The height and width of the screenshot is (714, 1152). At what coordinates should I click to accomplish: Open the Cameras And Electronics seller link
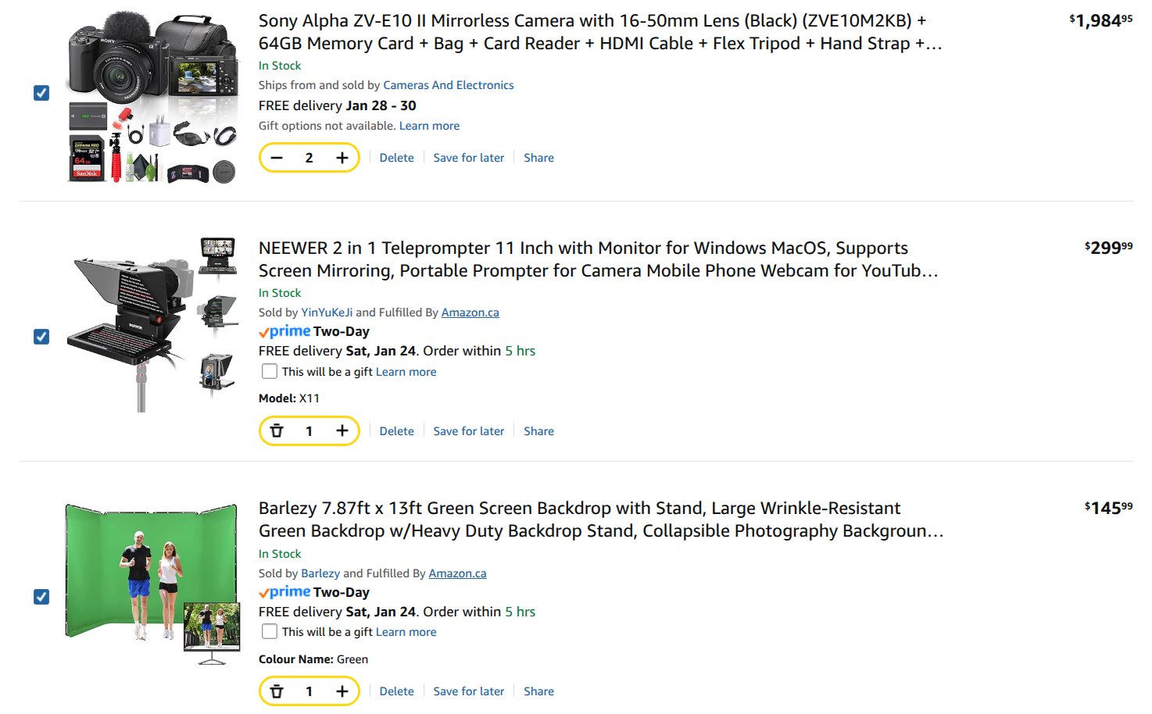[448, 85]
